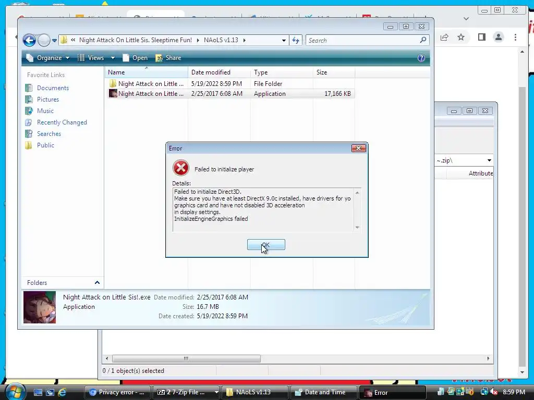534x400 pixels.
Task: Click the red error icon in the dialog
Action: pos(181,168)
